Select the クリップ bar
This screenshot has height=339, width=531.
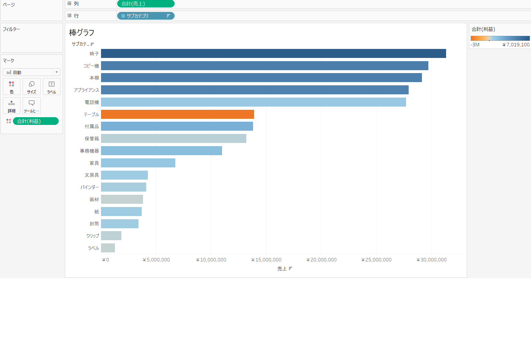click(111, 236)
